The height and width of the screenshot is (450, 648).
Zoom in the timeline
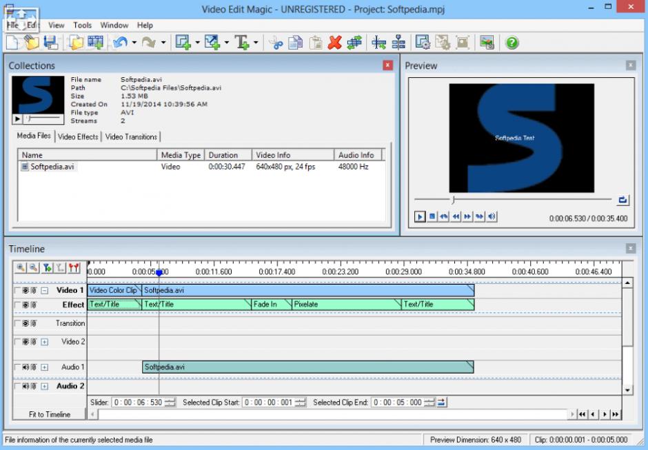(20, 268)
